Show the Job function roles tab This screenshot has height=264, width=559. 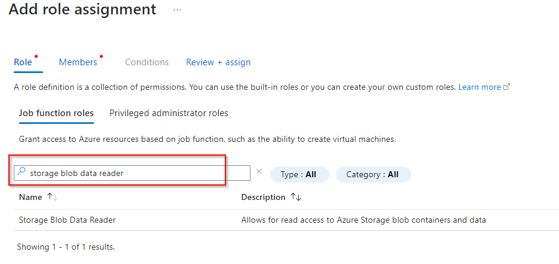56,113
